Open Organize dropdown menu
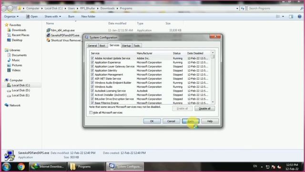305x172 pixels. pyautogui.click(x=11, y=17)
